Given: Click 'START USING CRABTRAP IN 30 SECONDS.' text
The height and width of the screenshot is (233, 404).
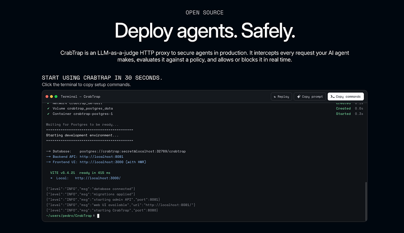Looking at the screenshot, I should point(102,78).
